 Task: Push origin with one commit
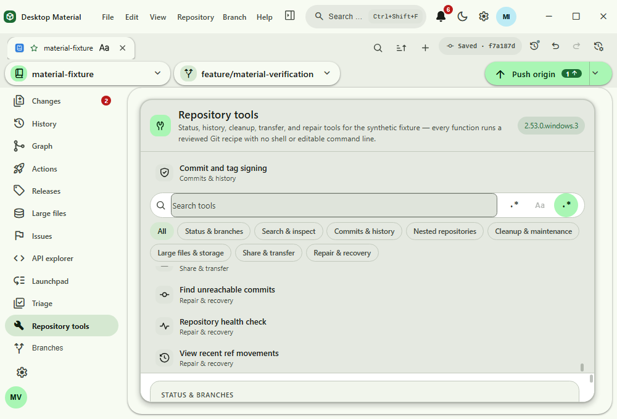(x=537, y=73)
